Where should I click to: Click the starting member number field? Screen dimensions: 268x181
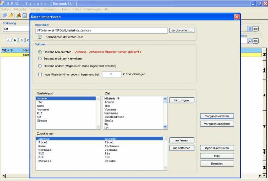coord(112,74)
